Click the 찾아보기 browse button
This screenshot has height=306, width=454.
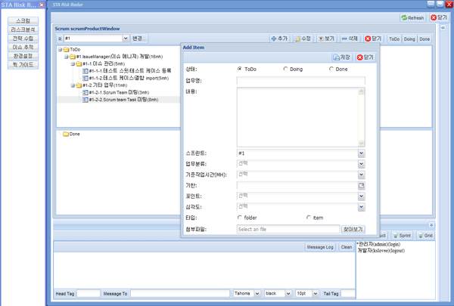(x=353, y=229)
